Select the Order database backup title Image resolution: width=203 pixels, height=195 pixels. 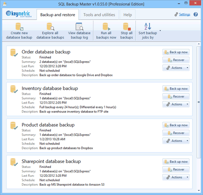(x=46, y=52)
